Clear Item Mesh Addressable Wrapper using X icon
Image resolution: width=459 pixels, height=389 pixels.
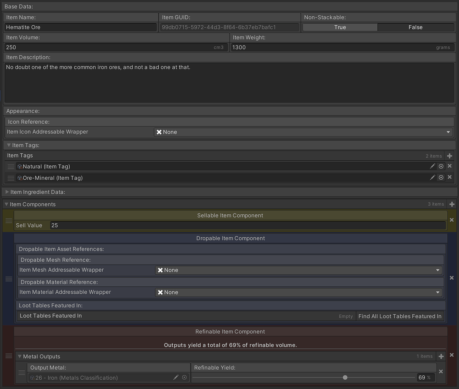[x=159, y=270]
